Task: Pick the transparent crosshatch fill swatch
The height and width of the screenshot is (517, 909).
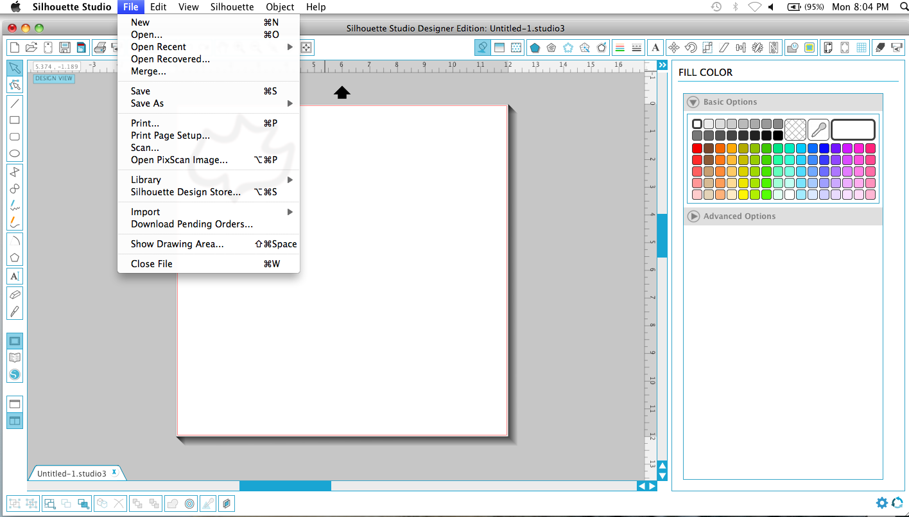Action: [x=795, y=130]
